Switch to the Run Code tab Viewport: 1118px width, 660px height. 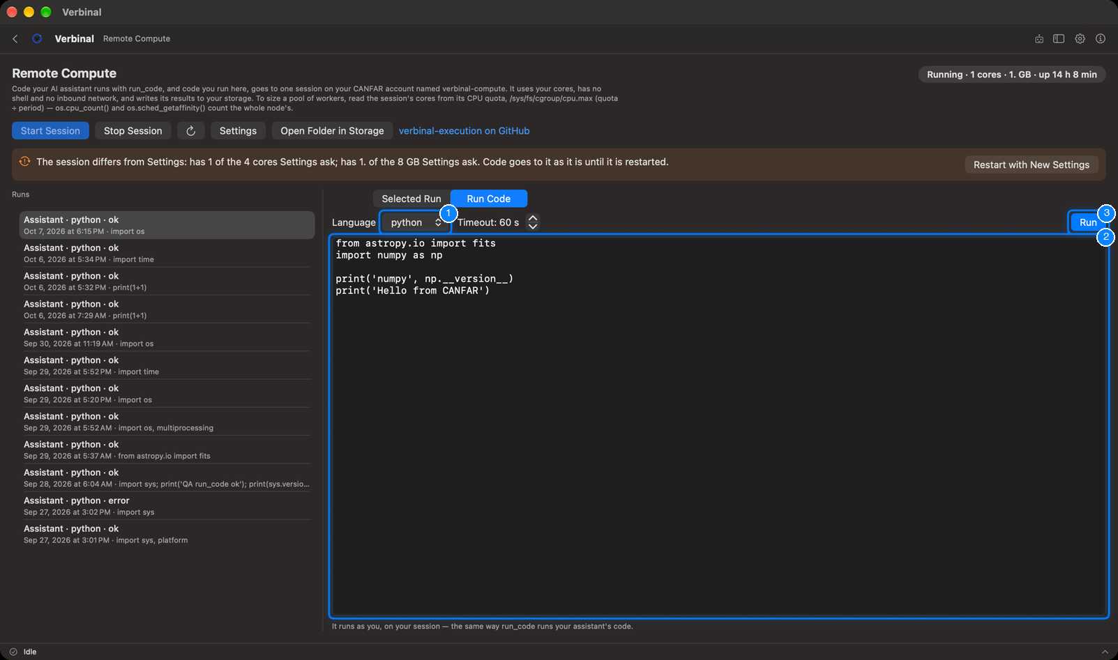point(489,199)
